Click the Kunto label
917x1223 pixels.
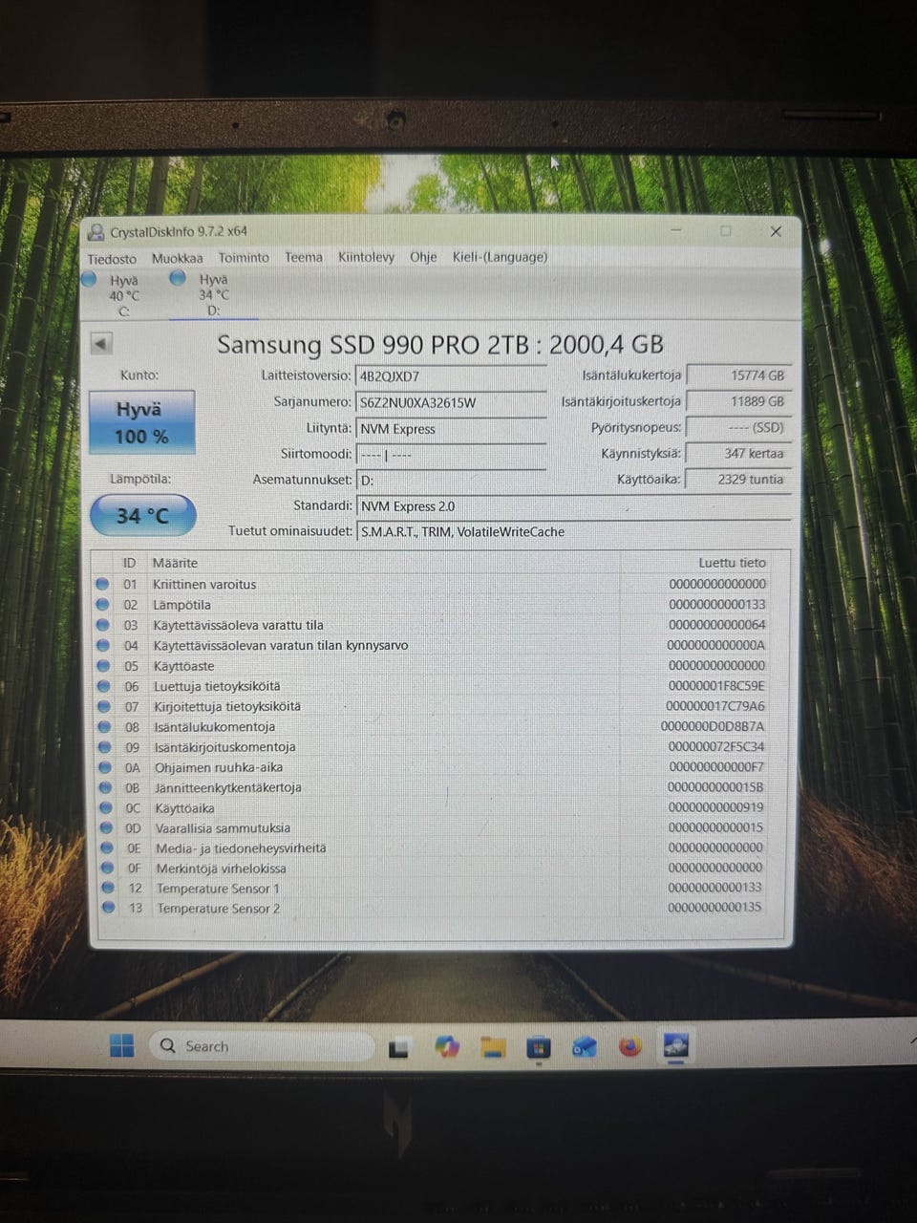(x=139, y=375)
